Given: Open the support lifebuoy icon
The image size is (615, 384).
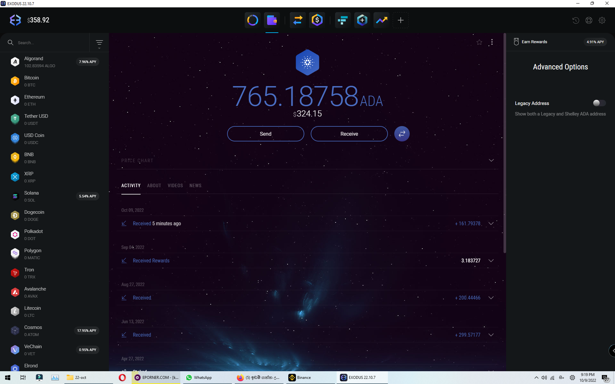Looking at the screenshot, I should pos(589,20).
